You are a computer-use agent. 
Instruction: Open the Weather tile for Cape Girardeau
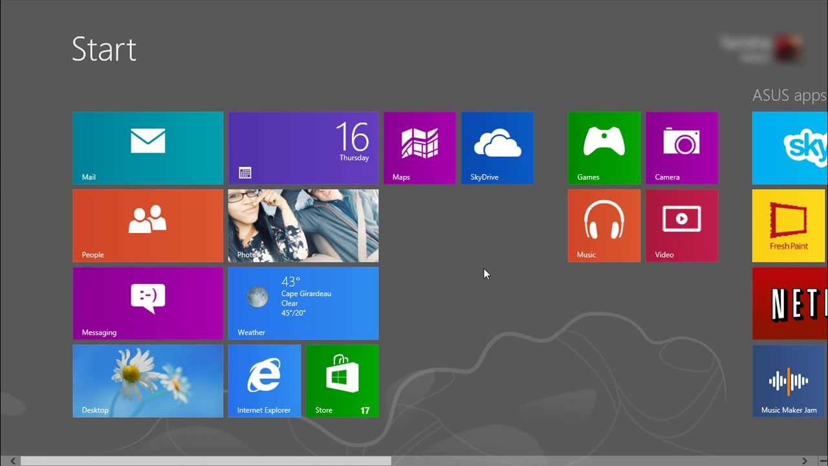pyautogui.click(x=303, y=304)
